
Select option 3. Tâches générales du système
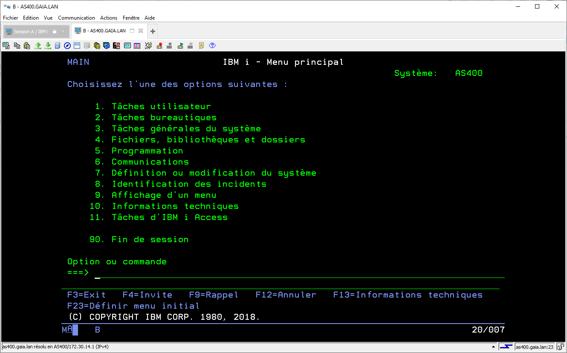tap(178, 129)
